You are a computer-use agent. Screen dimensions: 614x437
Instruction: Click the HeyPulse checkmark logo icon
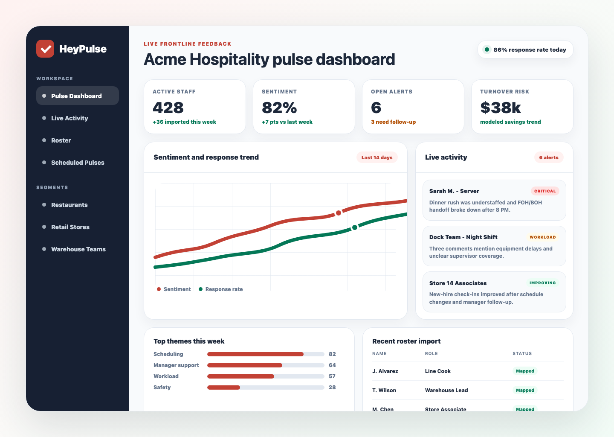tap(45, 49)
